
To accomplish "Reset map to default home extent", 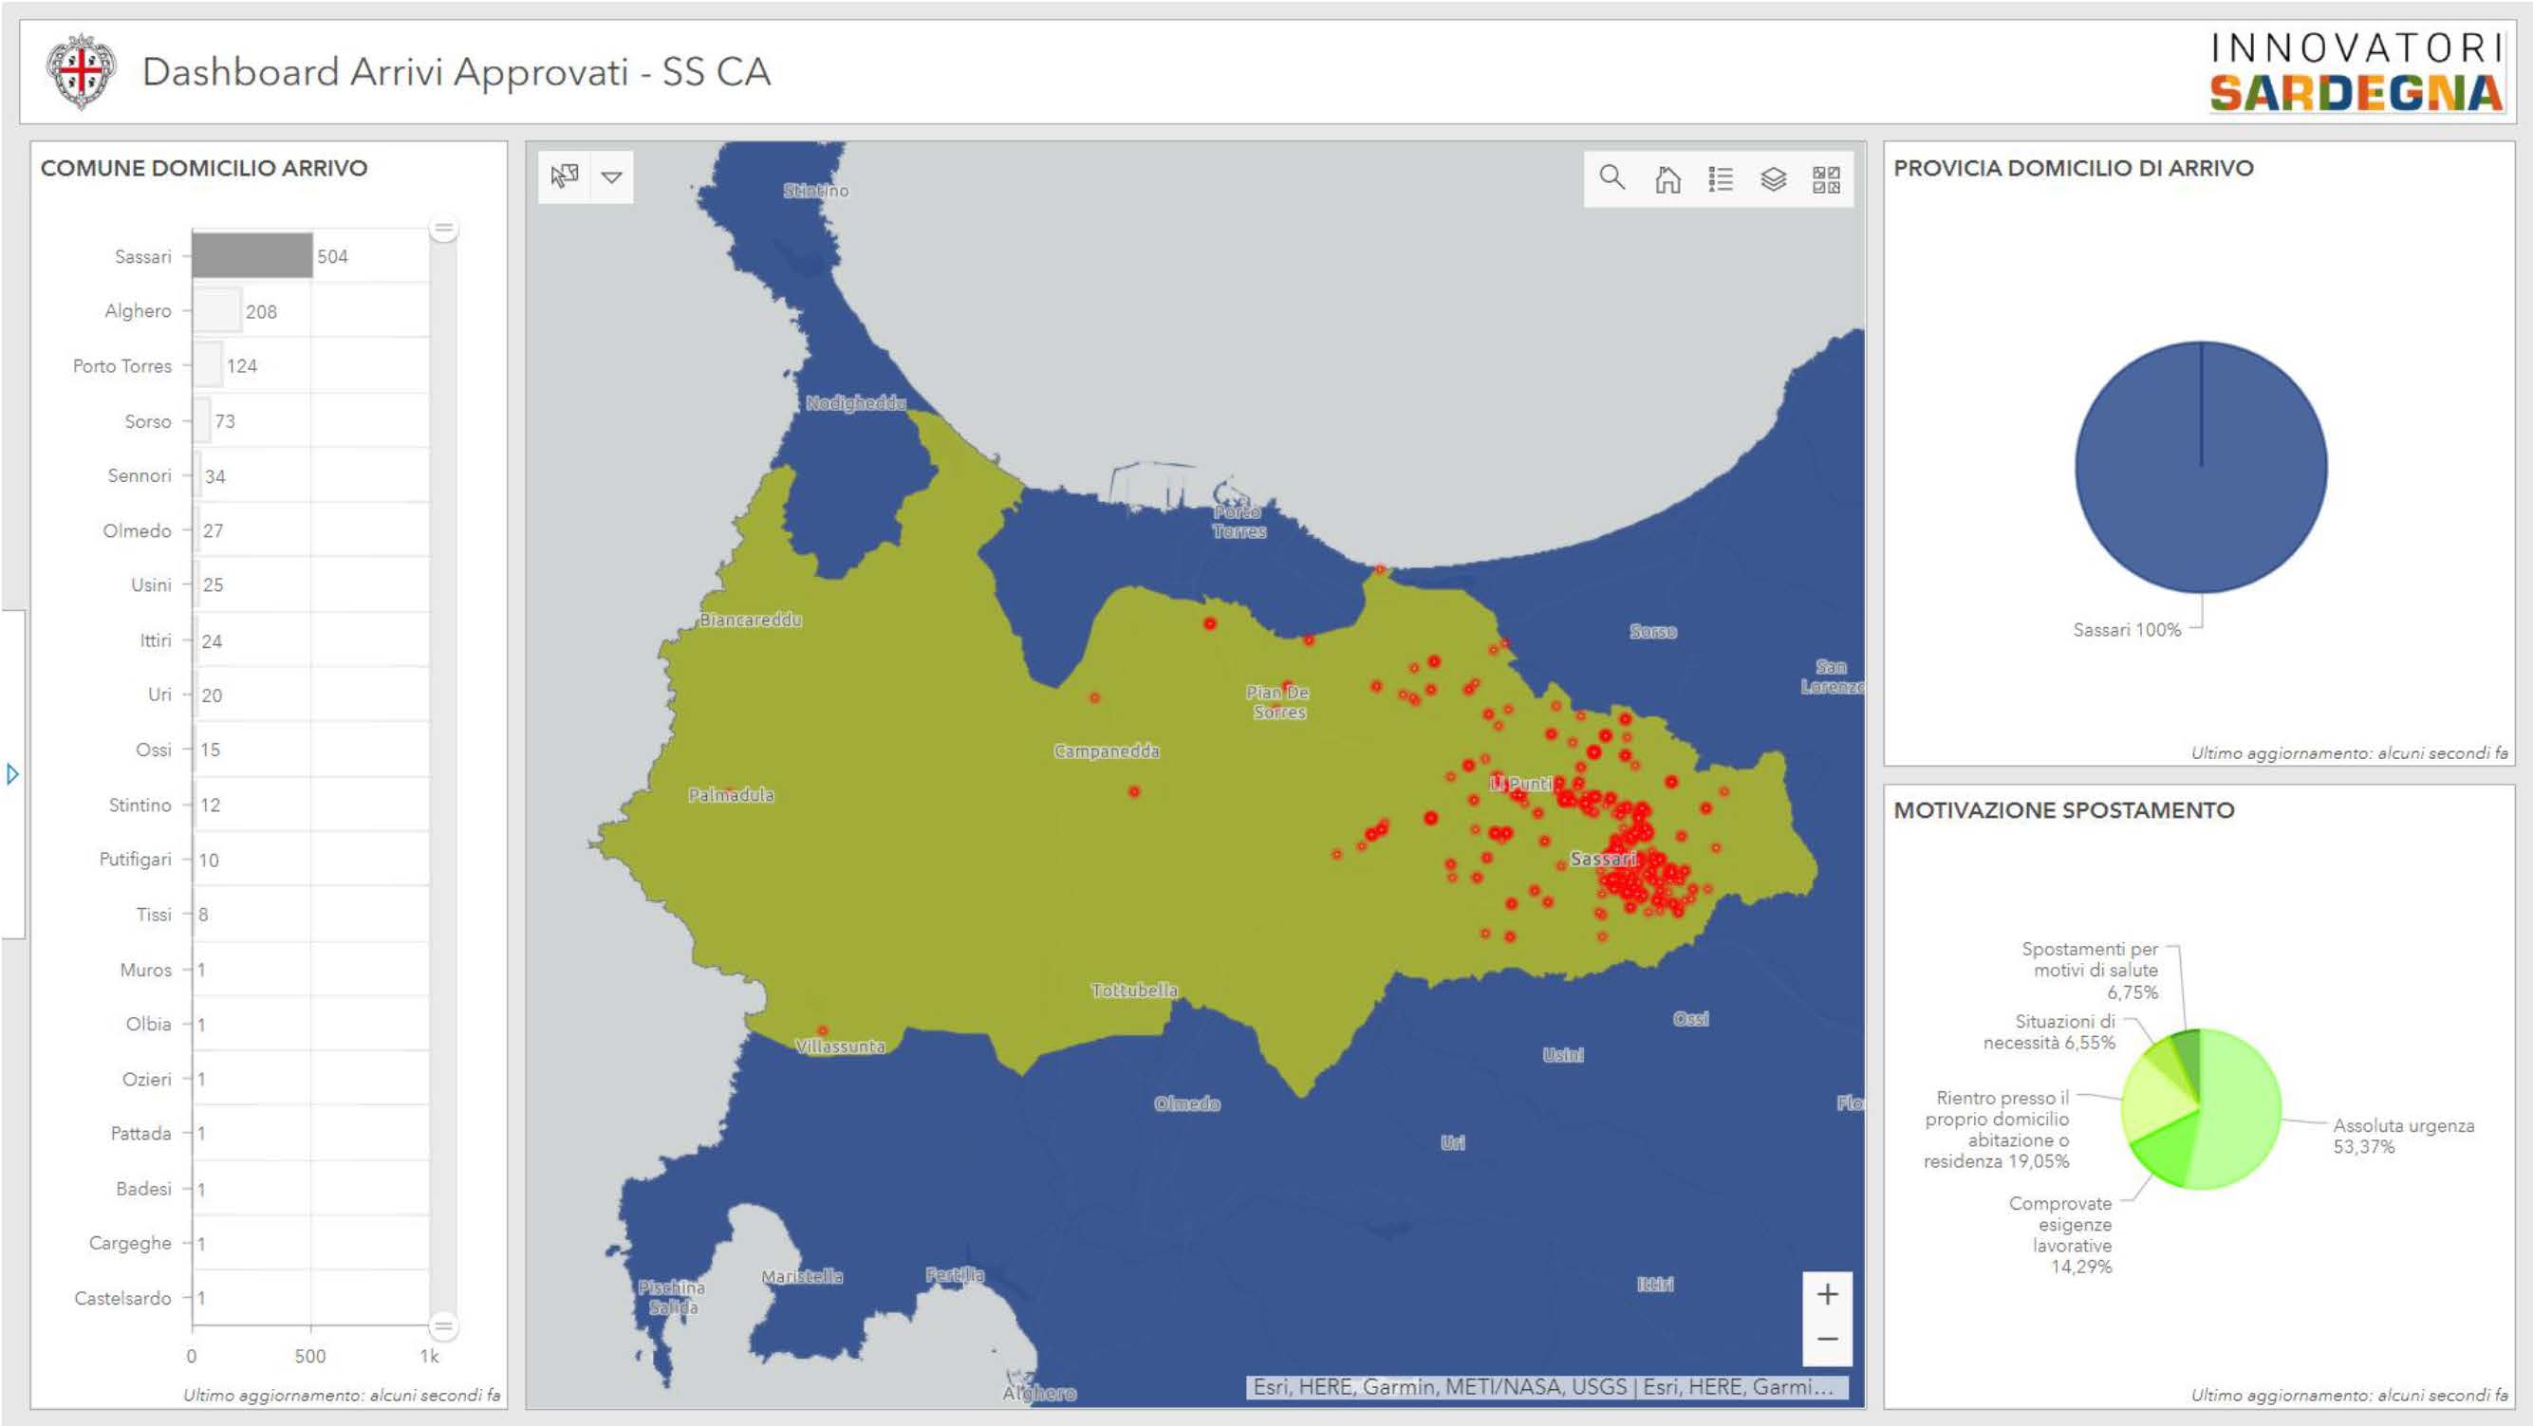I will 1667,179.
